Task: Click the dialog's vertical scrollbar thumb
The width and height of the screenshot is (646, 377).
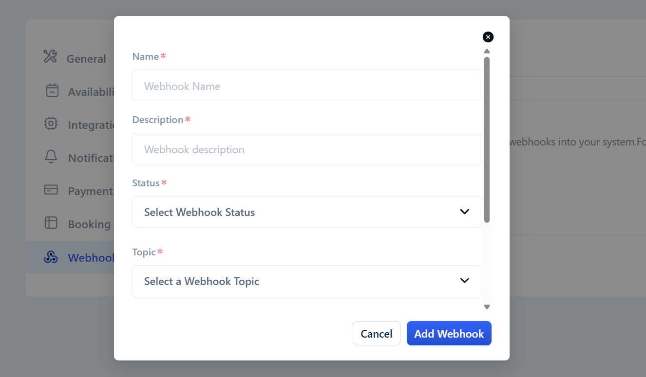Action: (x=487, y=140)
